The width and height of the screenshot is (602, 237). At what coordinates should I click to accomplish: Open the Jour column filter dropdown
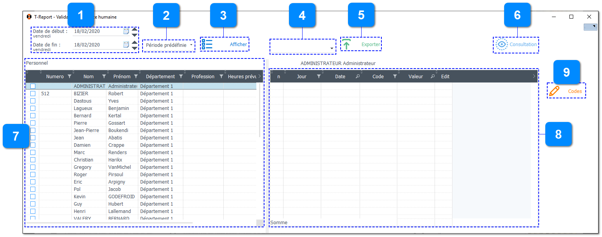click(x=319, y=76)
